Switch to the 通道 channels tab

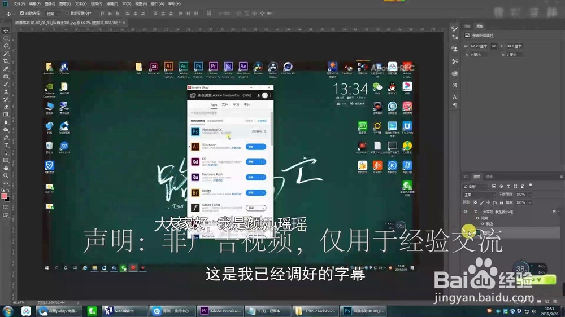489,177
